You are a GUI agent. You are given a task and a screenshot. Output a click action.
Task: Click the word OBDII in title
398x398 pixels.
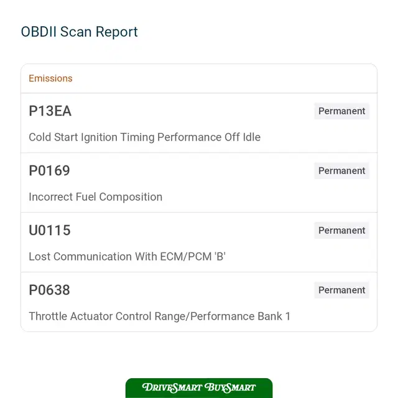click(x=39, y=32)
